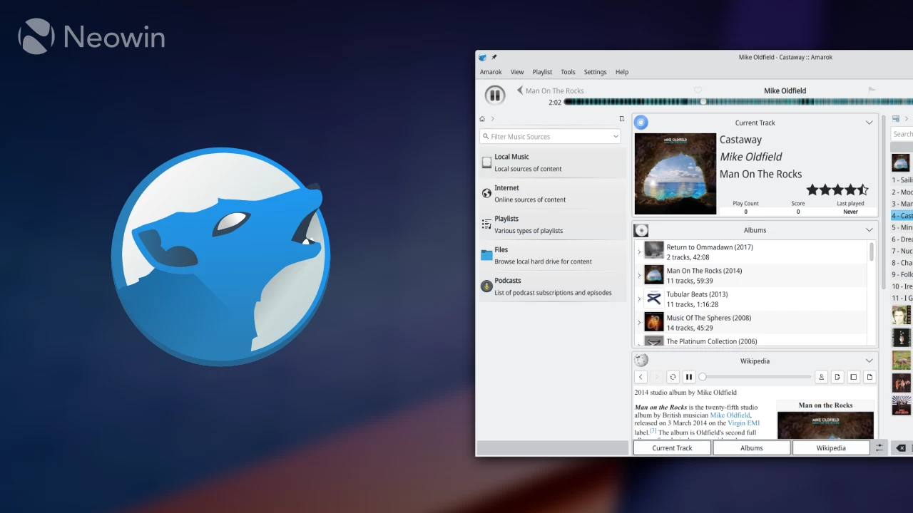The width and height of the screenshot is (913, 513).
Task: Open the Settings menu
Action: pyautogui.click(x=595, y=72)
